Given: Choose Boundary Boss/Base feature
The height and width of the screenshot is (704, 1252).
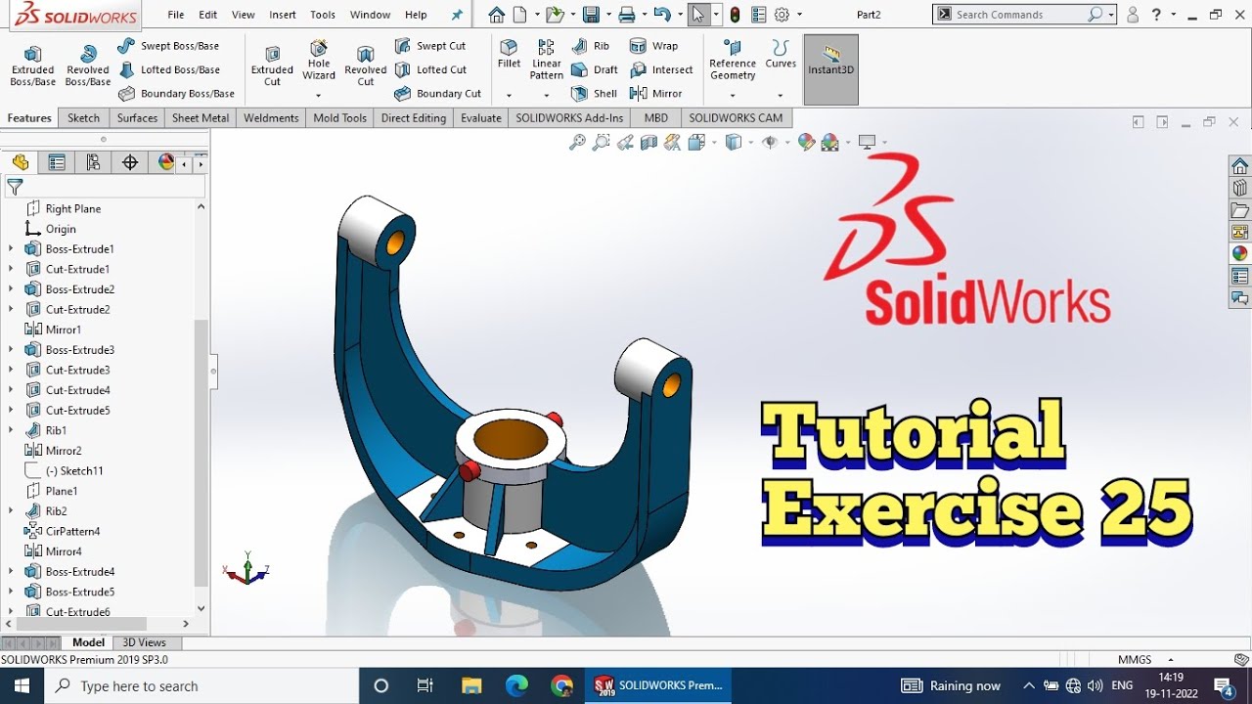Looking at the screenshot, I should coord(176,94).
